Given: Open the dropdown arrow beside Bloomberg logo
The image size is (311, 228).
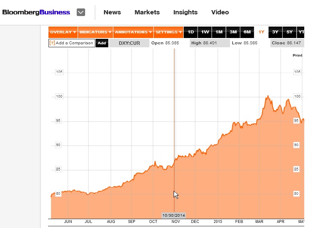Looking at the screenshot, I should (81, 12).
